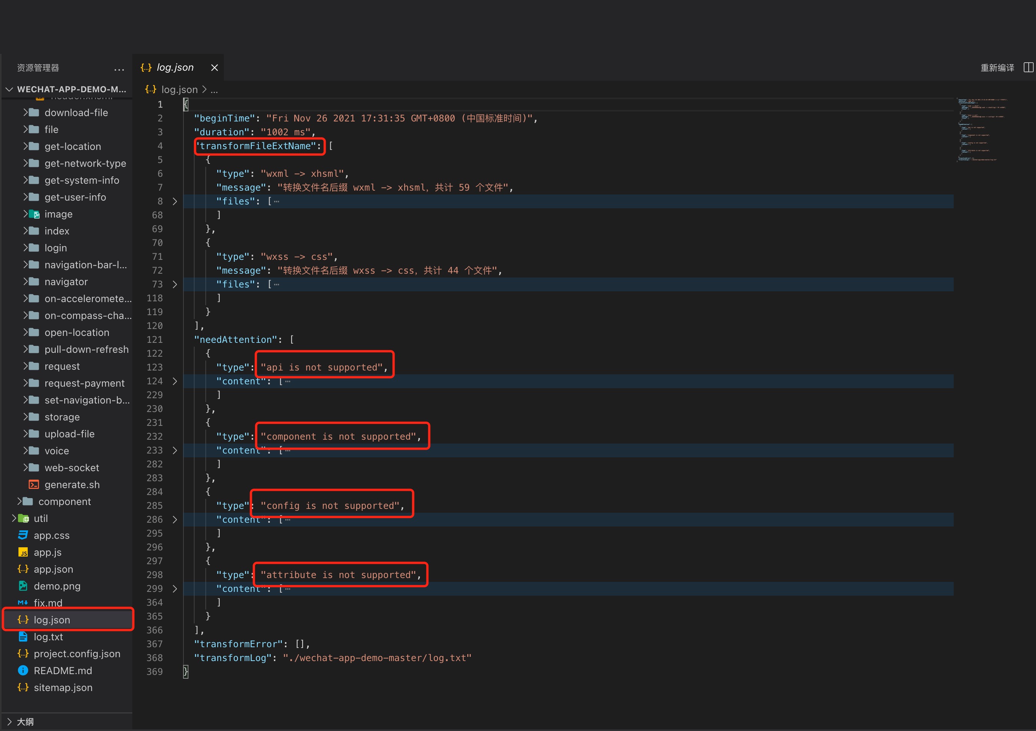Click the generate.sh shell script icon
The image size is (1036, 731).
click(x=34, y=484)
